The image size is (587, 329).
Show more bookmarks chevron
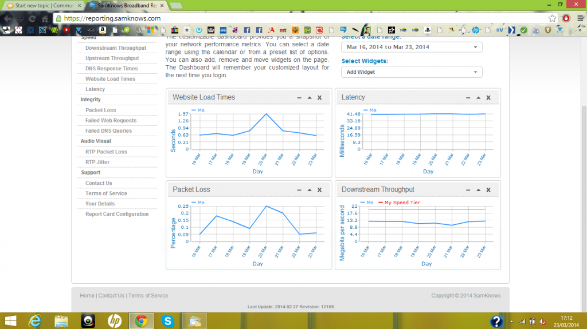click(581, 30)
